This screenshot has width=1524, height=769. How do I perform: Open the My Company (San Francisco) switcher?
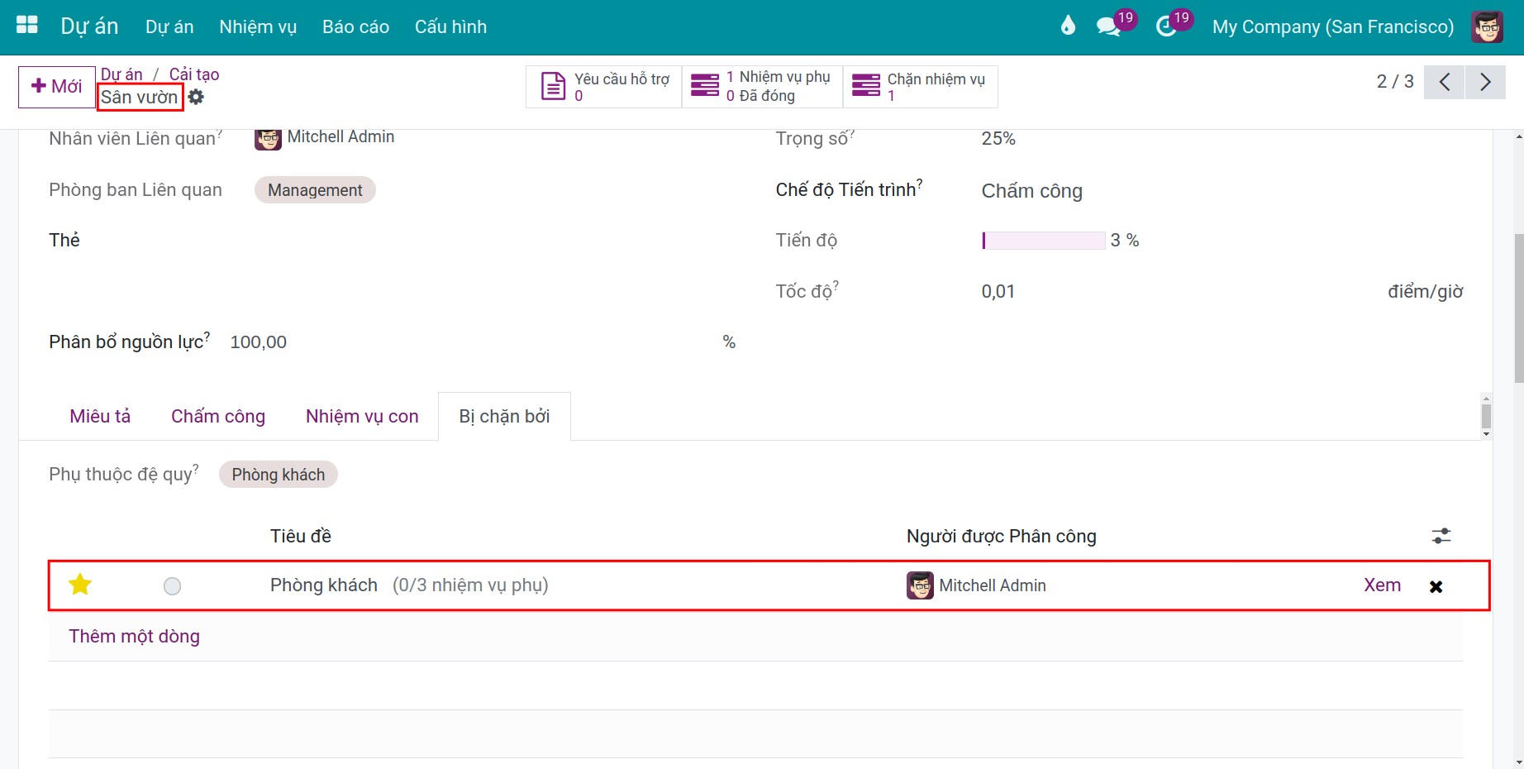(1332, 26)
